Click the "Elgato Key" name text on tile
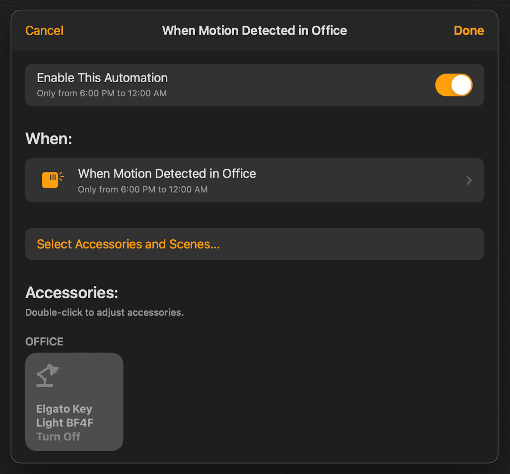This screenshot has width=510, height=474. point(65,408)
